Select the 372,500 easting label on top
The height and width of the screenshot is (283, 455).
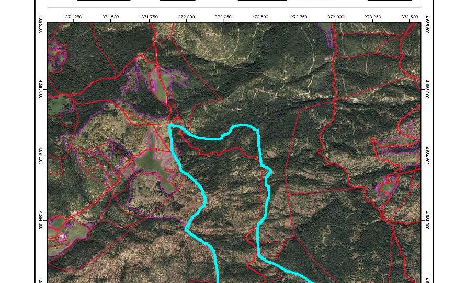(260, 17)
